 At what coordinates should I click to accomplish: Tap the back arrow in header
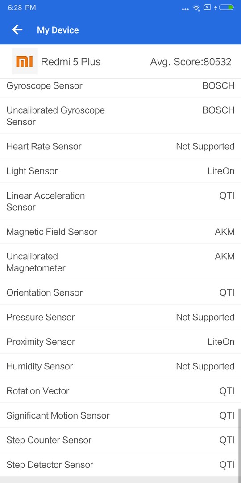click(17, 30)
